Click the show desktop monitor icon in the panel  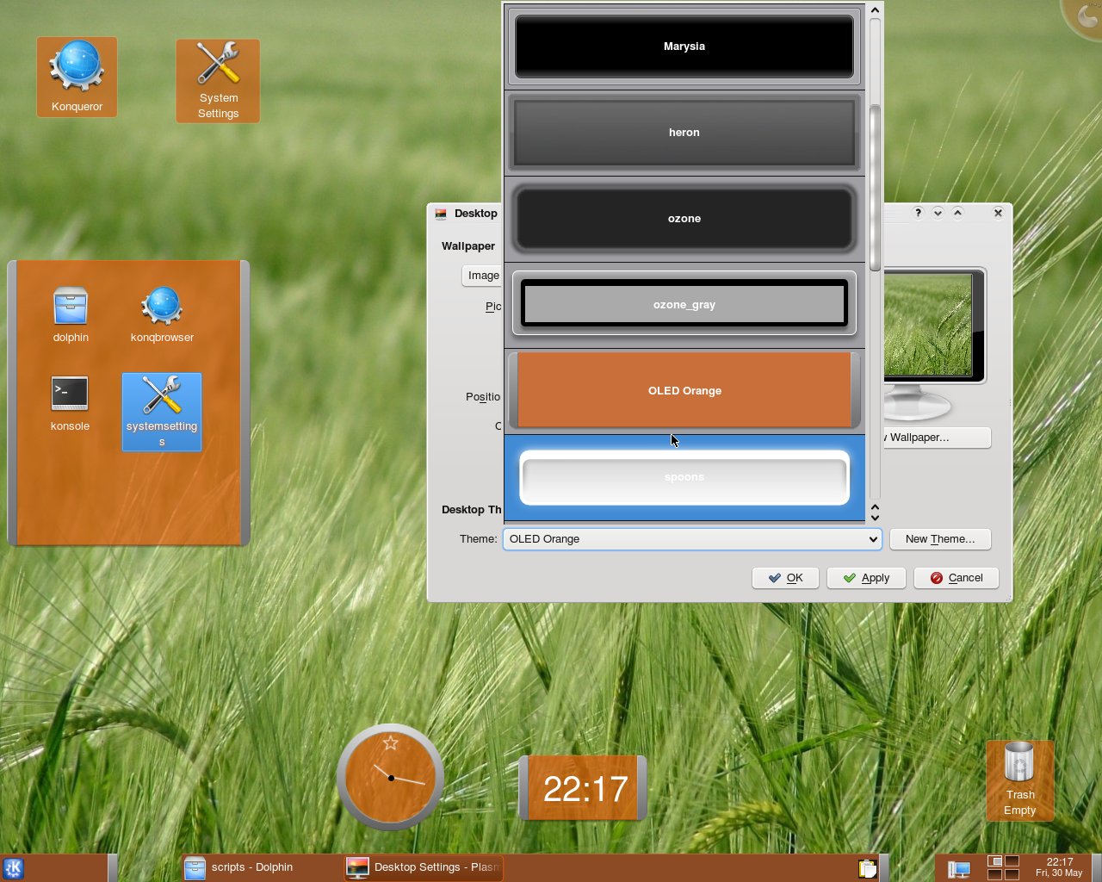[958, 868]
